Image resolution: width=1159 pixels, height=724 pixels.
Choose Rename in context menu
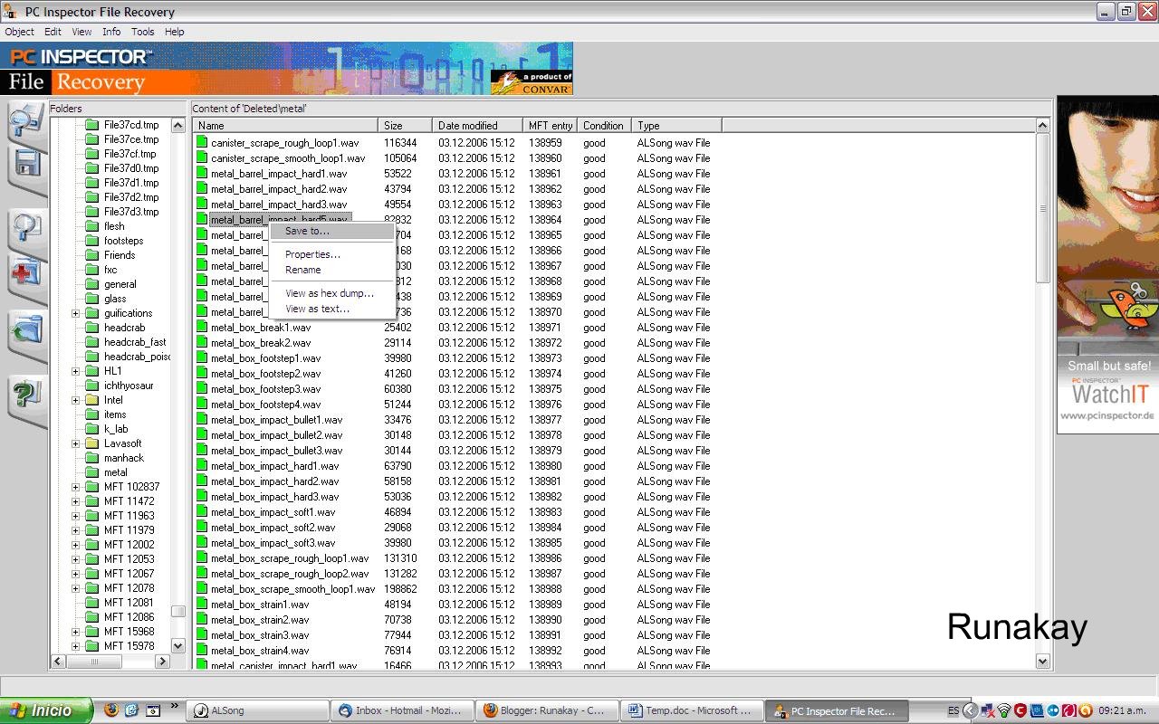[x=332, y=270]
